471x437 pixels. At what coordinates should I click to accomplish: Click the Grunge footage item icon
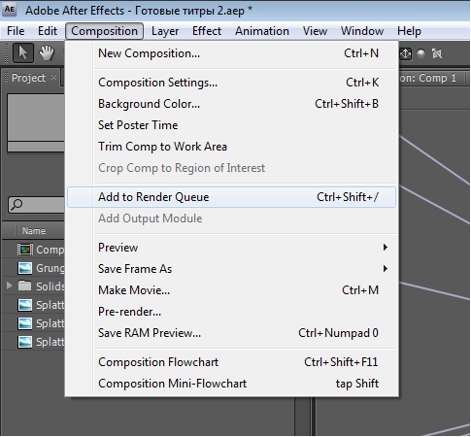click(x=25, y=268)
